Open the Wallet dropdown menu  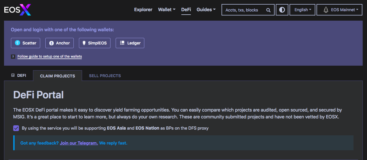167,10
